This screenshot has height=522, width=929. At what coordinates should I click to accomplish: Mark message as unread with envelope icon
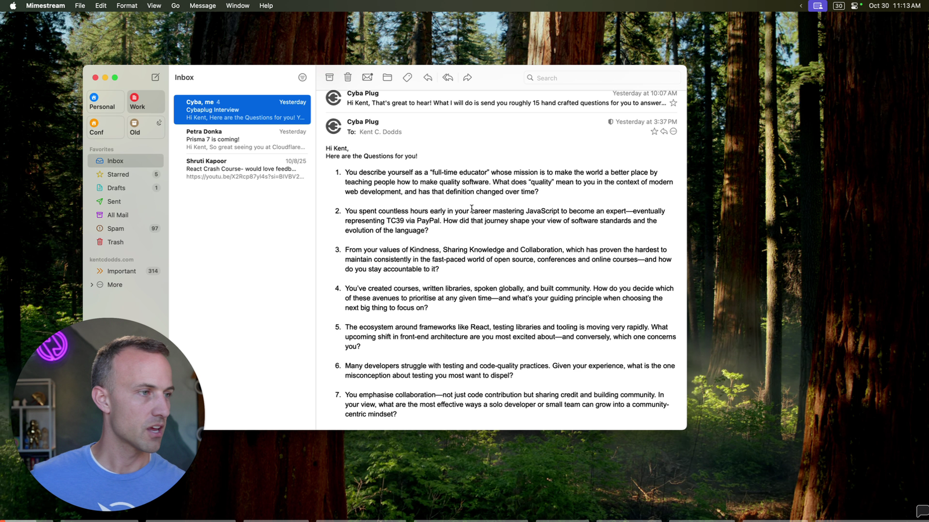(x=368, y=77)
